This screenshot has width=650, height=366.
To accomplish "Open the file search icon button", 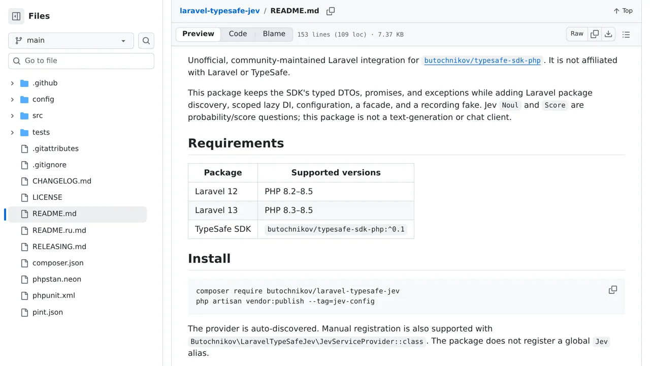I will tap(146, 41).
